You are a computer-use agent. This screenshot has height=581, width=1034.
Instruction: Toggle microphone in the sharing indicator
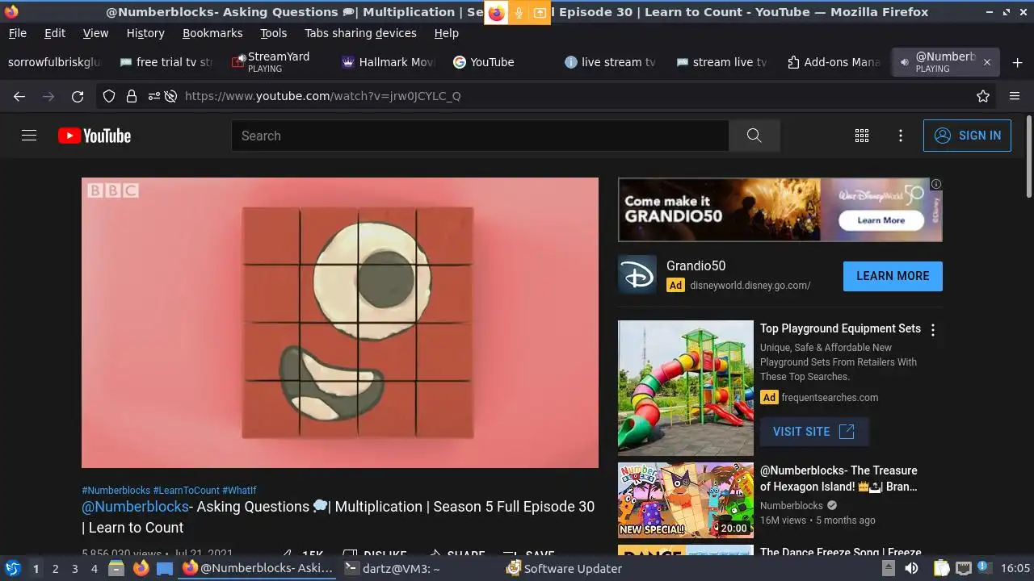click(x=518, y=13)
